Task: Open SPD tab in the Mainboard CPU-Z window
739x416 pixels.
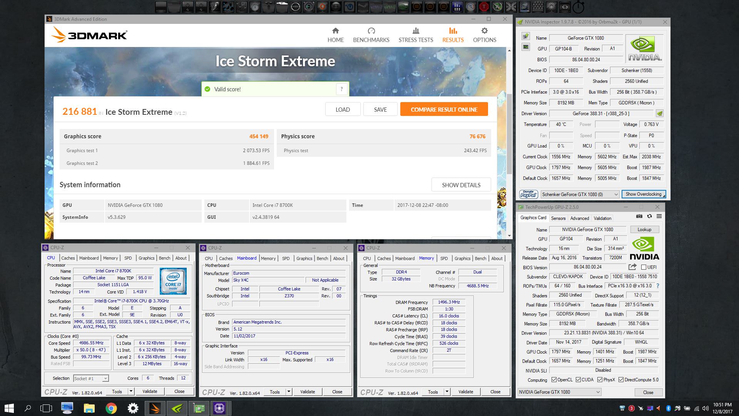Action: click(286, 258)
